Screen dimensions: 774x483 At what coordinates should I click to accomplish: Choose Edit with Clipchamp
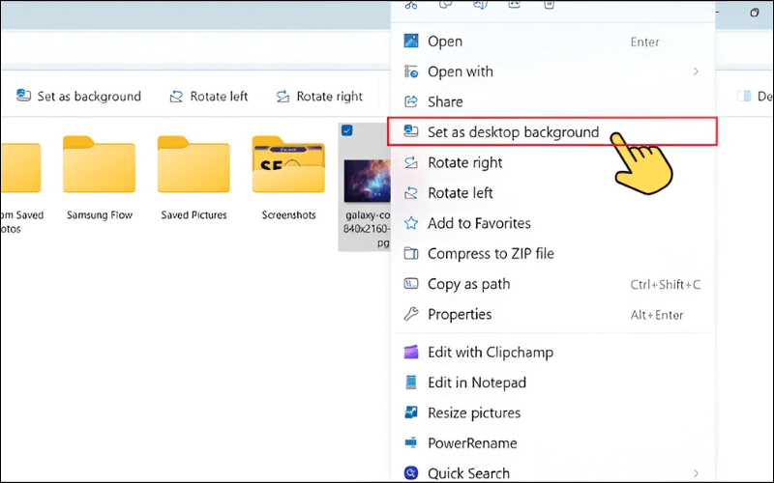click(x=552, y=353)
